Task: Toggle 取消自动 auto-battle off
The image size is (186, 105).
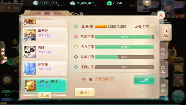Action: coord(179,96)
